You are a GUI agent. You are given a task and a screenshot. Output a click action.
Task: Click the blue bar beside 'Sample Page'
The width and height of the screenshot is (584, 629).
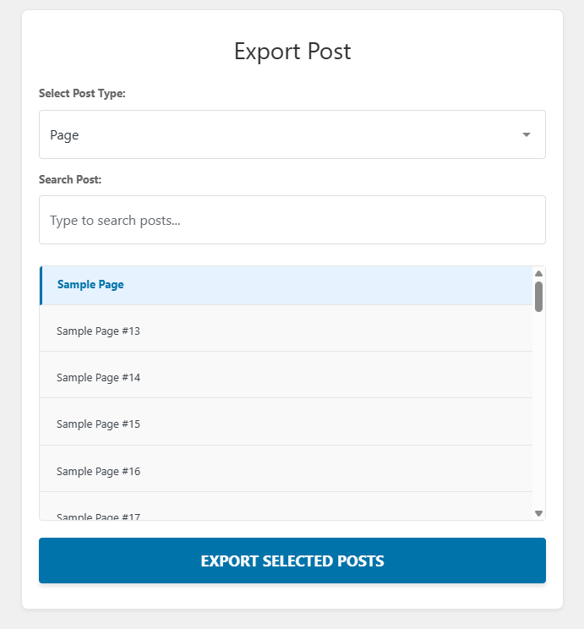pos(41,285)
